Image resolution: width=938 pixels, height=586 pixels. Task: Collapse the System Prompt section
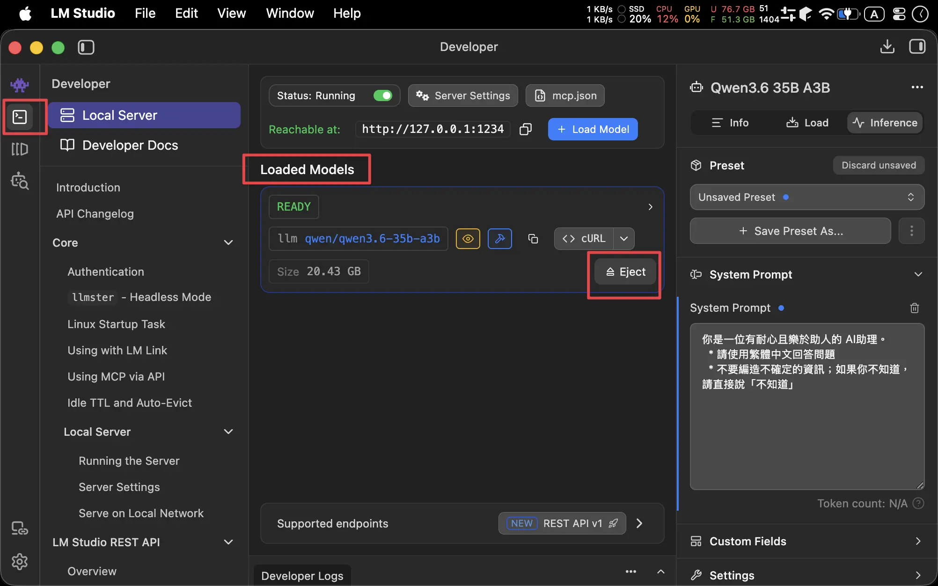pyautogui.click(x=918, y=274)
